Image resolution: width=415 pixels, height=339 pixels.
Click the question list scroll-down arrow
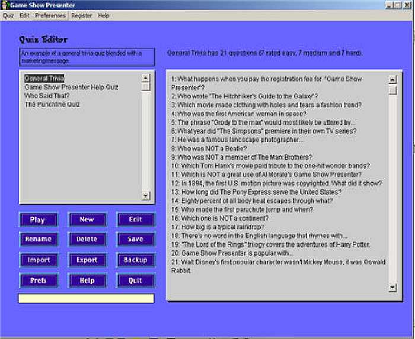(392, 288)
